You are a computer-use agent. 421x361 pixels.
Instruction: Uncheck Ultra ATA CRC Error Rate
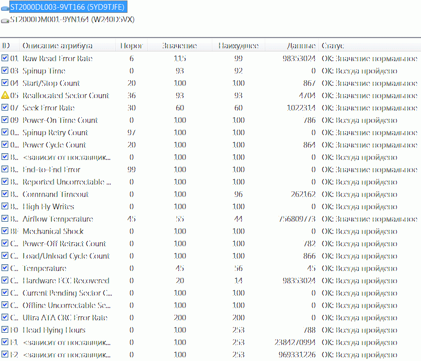point(5,317)
